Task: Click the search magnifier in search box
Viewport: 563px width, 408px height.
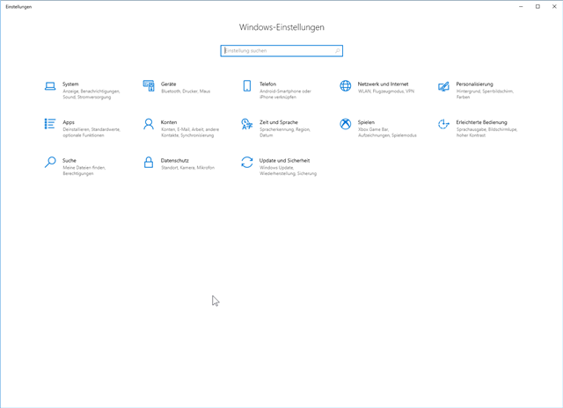Action: click(338, 51)
